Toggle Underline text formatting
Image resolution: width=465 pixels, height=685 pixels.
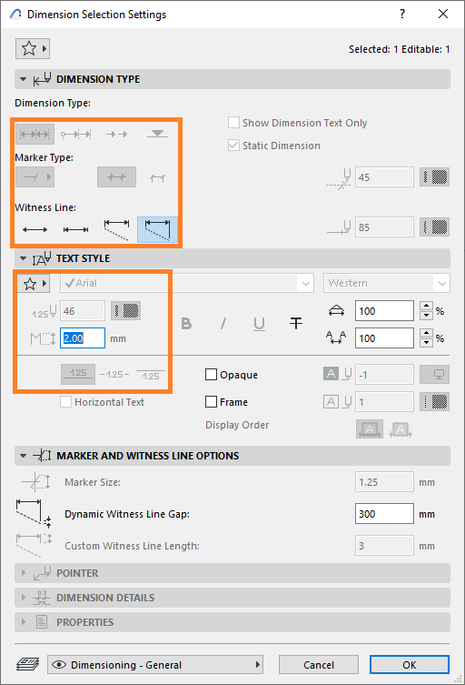pyautogui.click(x=259, y=324)
